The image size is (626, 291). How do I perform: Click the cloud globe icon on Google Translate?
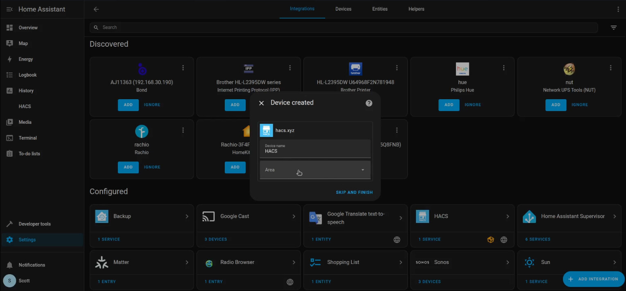[397, 240]
